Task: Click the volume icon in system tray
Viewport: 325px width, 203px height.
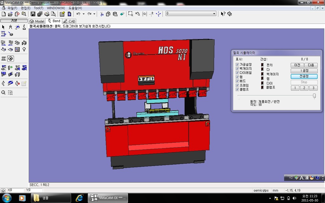Action: pyautogui.click(x=294, y=198)
